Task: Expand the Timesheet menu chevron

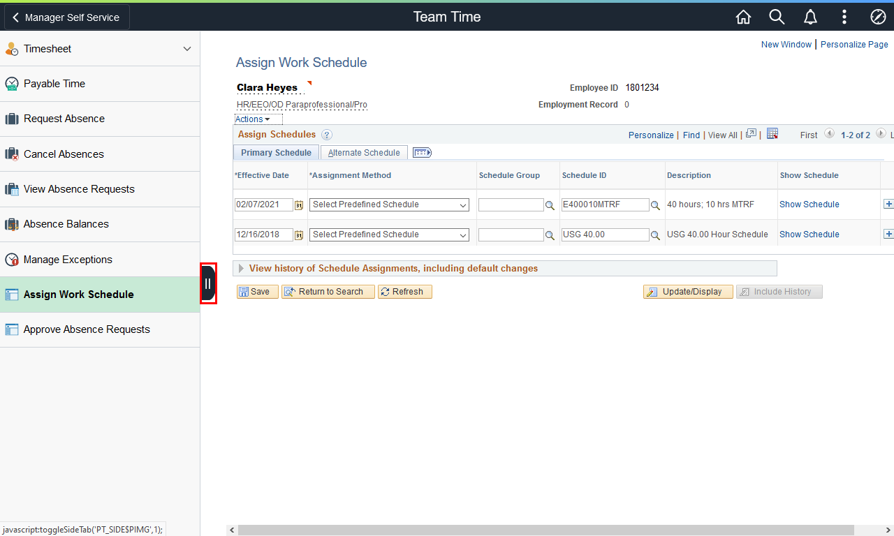Action: pyautogui.click(x=186, y=49)
